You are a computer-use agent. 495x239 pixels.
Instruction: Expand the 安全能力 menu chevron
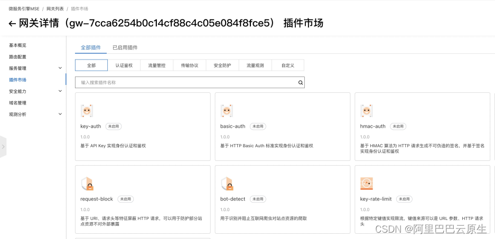click(x=60, y=91)
